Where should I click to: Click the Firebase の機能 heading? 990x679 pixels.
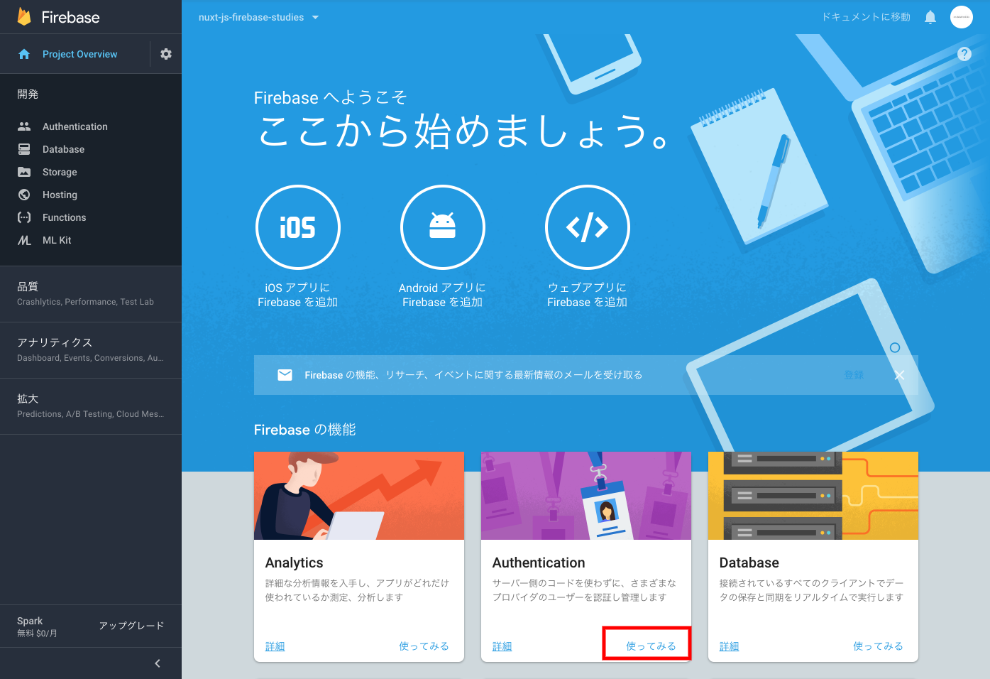(305, 430)
